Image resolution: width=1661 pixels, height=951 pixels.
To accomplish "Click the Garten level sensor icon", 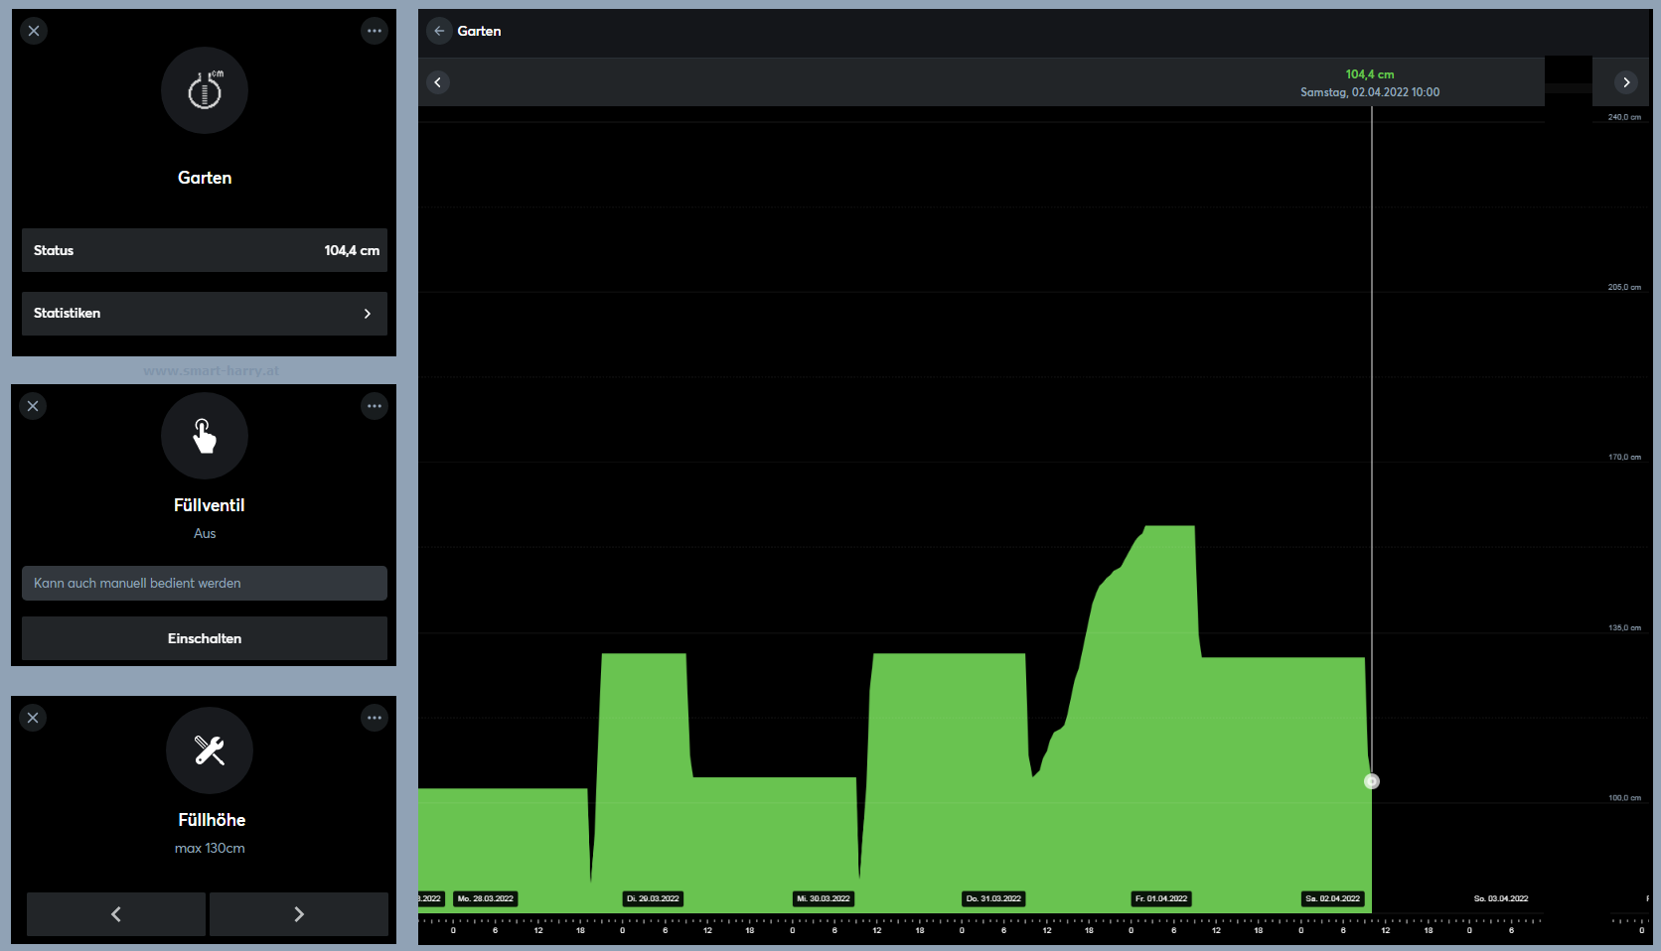I will point(205,90).
